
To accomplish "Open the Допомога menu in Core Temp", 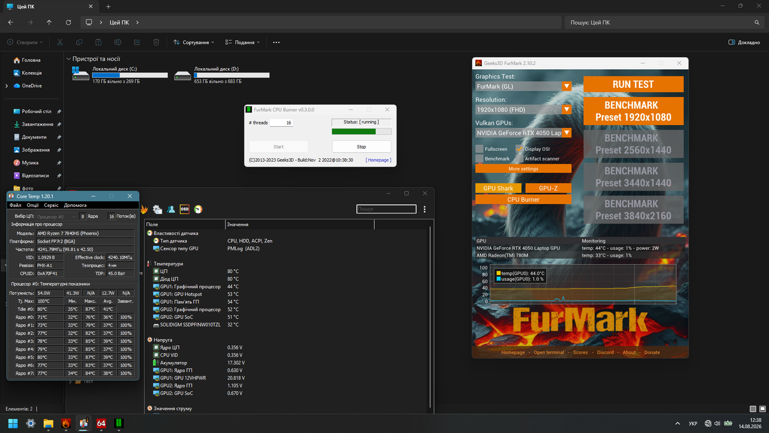I will tap(75, 206).
